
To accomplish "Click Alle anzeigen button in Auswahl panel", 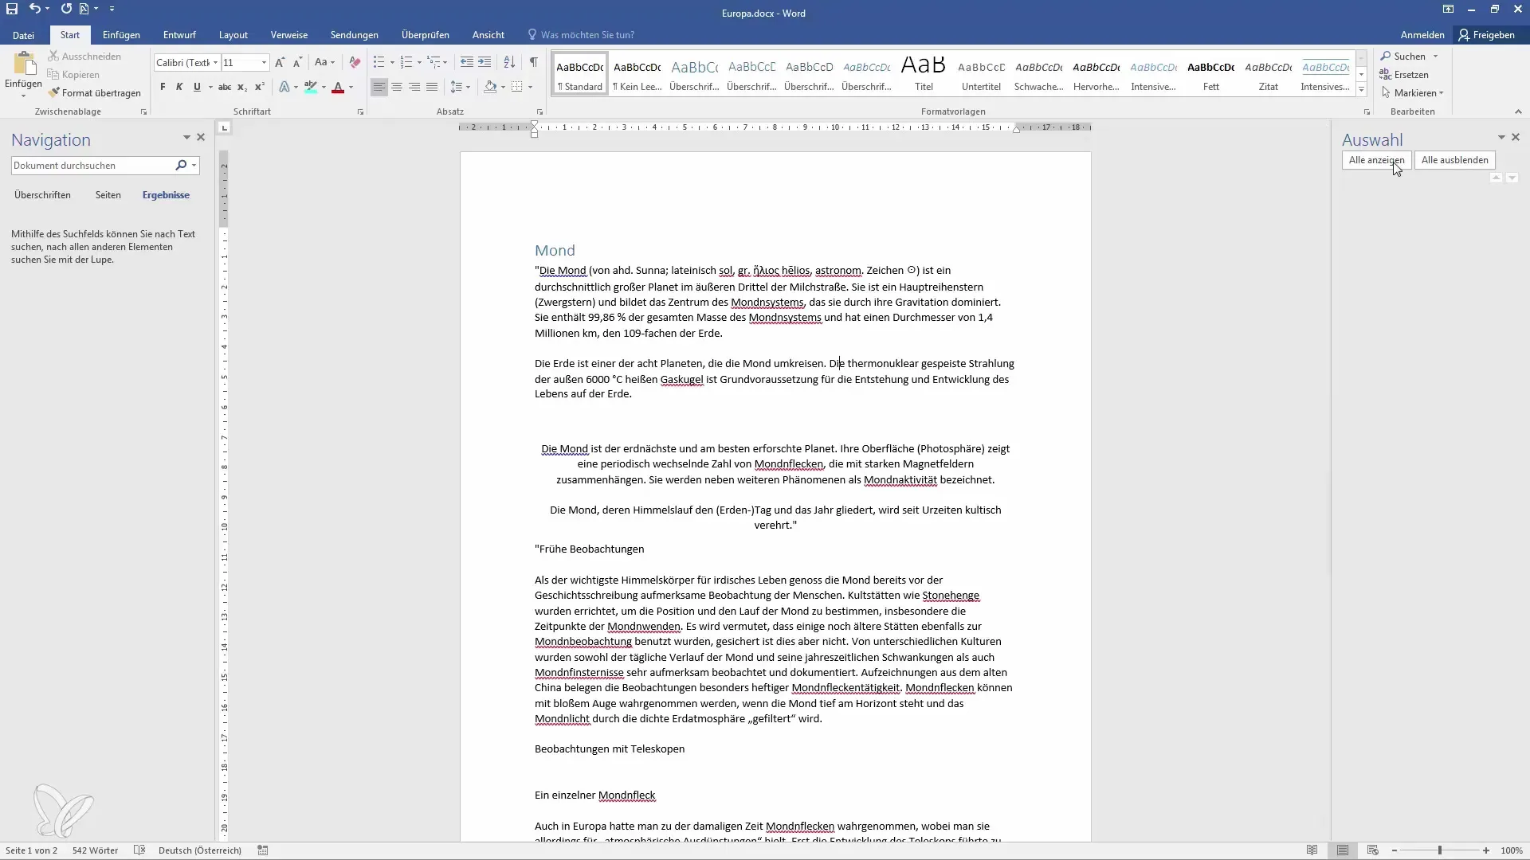I will click(x=1376, y=159).
